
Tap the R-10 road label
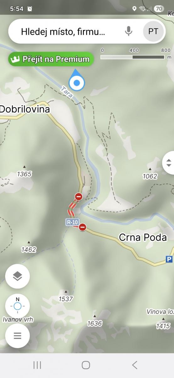72,222
